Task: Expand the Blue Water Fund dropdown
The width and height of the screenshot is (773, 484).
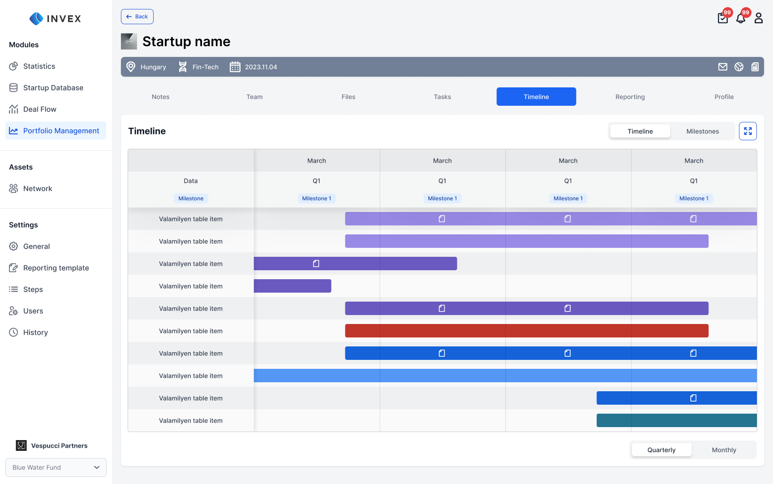Action: (x=56, y=467)
